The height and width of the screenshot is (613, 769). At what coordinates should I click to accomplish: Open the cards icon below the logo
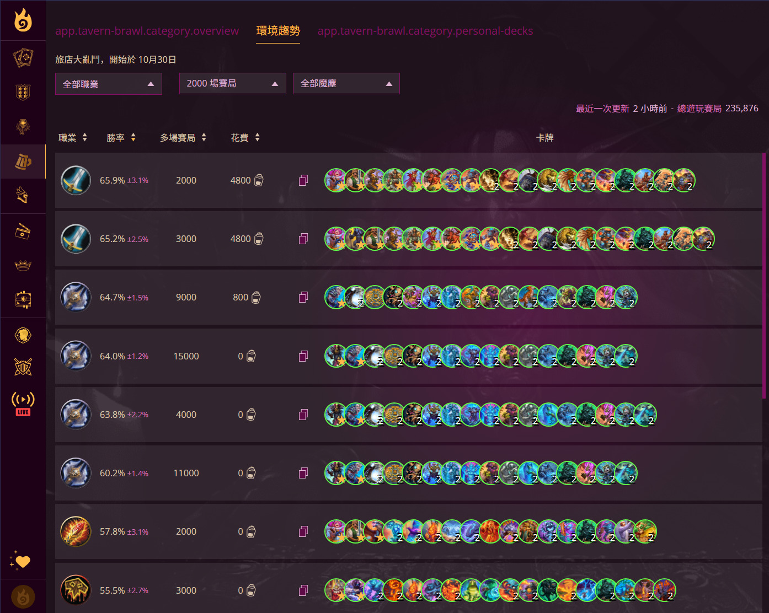coord(23,57)
